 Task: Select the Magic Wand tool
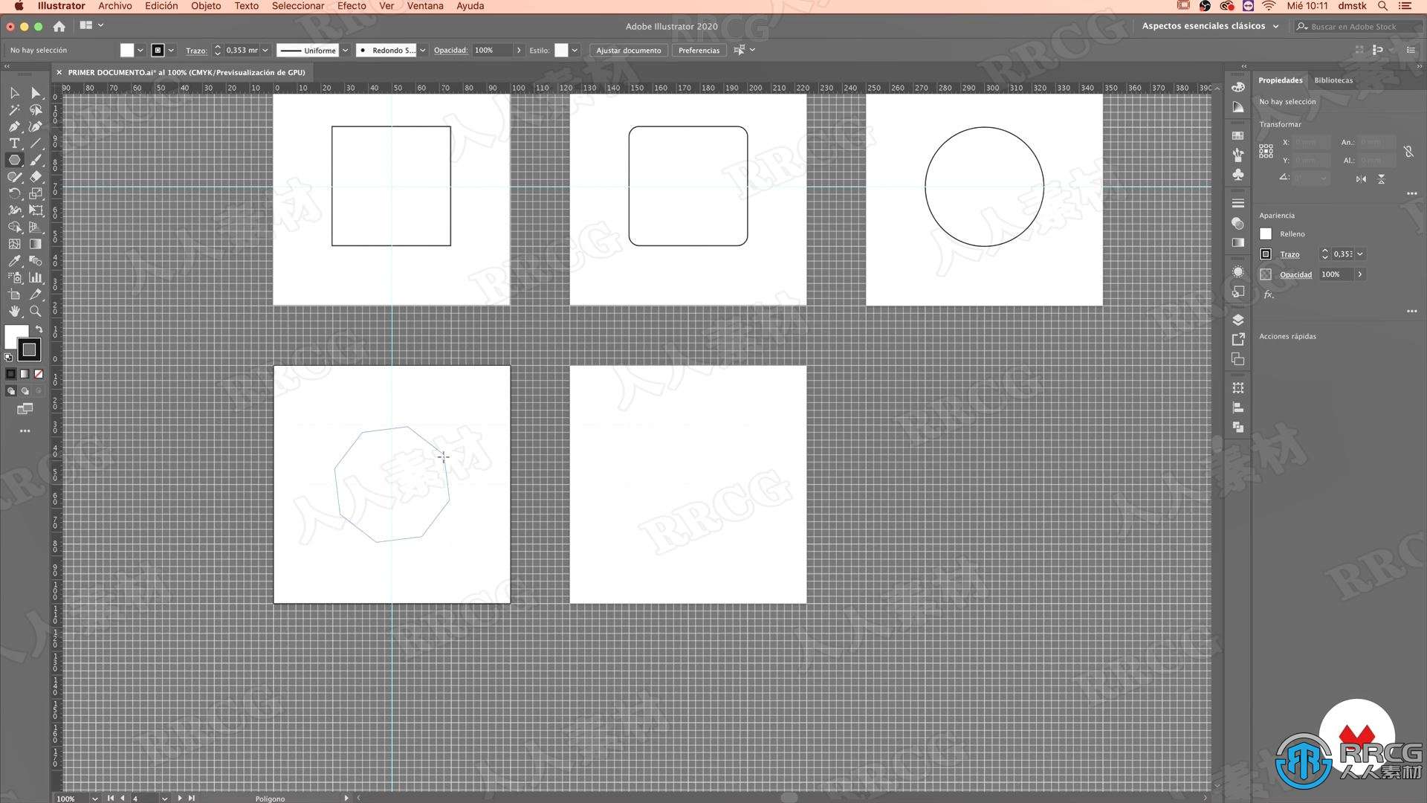14,110
